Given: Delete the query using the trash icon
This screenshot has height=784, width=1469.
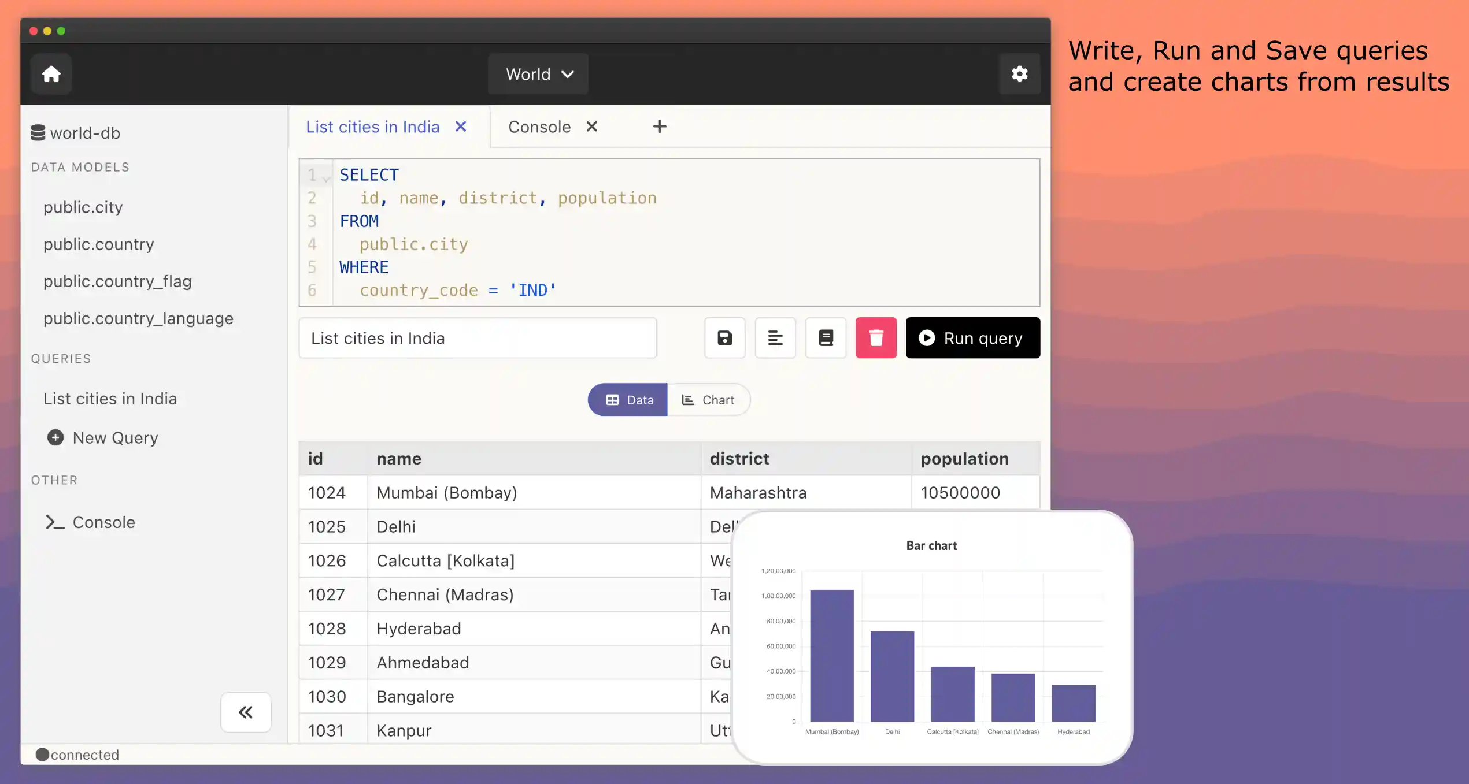Looking at the screenshot, I should tap(875, 338).
